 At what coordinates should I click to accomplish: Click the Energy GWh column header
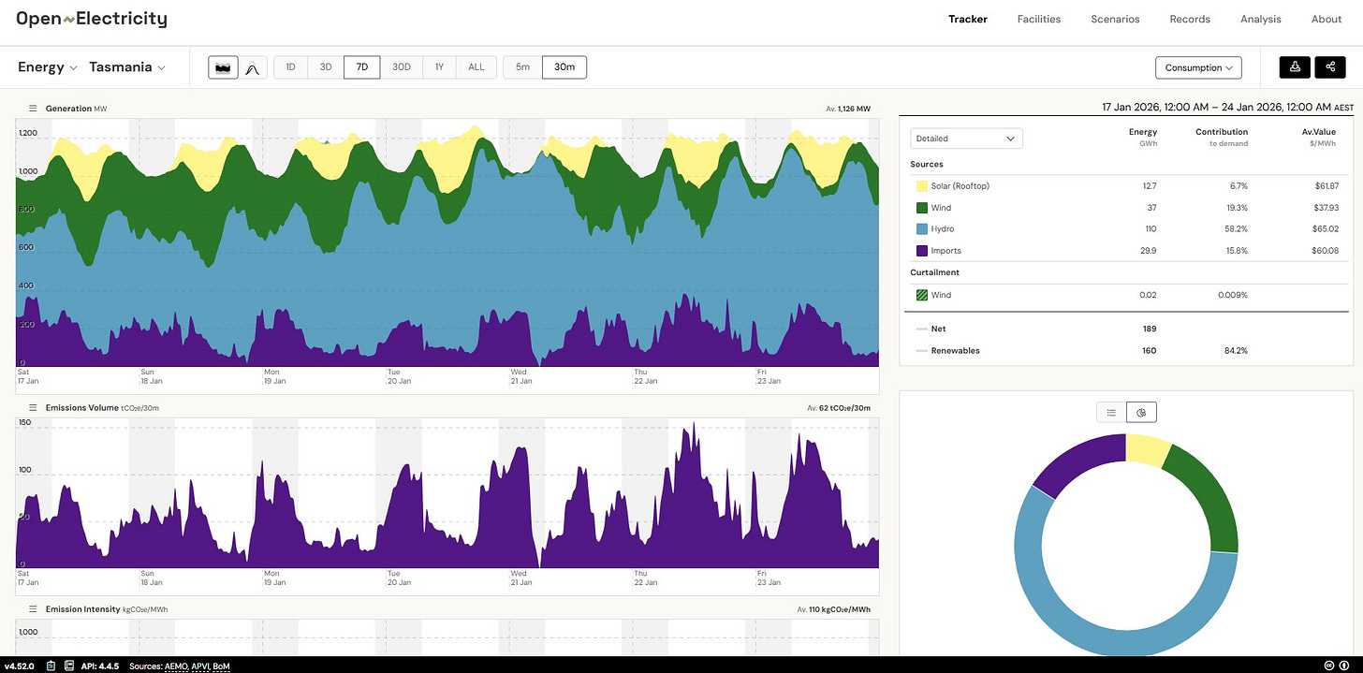point(1142,138)
